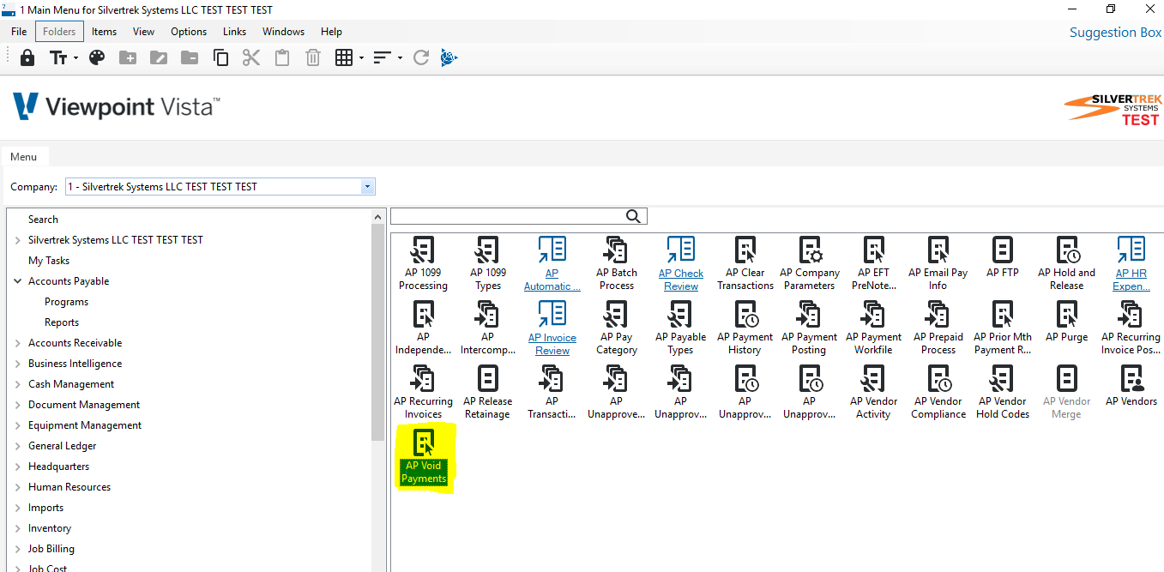1164x572 pixels.
Task: Expand the Accounts Receivable node
Action: coord(17,343)
